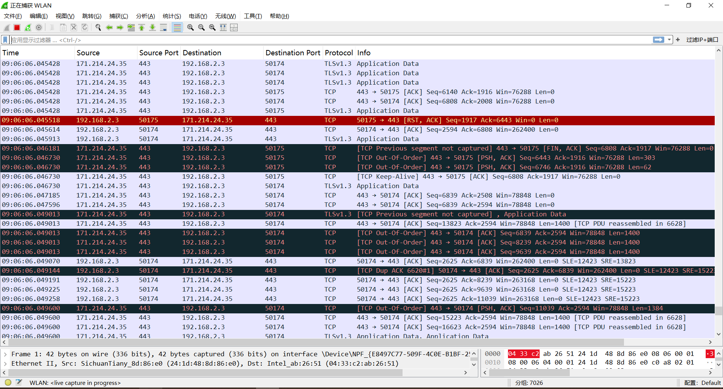Open the 帮助(H) menu
Viewport: 723px width, 389px height.
tap(279, 16)
